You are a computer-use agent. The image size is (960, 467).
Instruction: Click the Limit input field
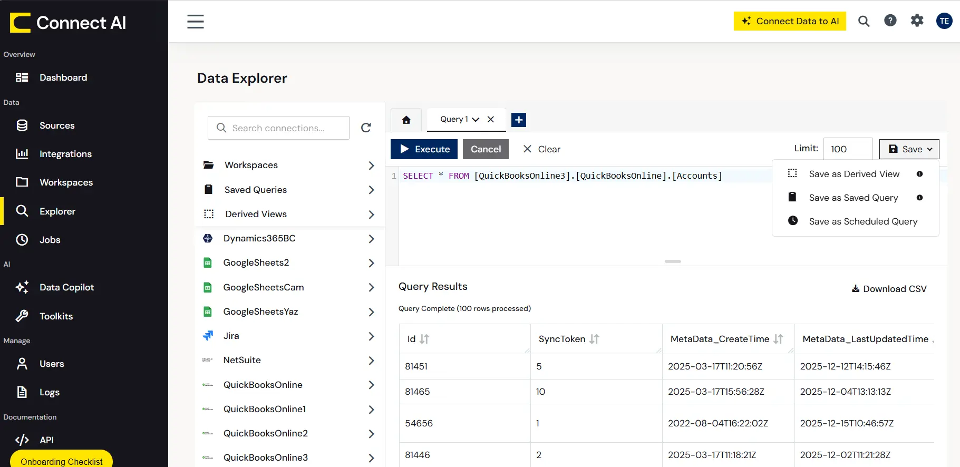click(848, 149)
